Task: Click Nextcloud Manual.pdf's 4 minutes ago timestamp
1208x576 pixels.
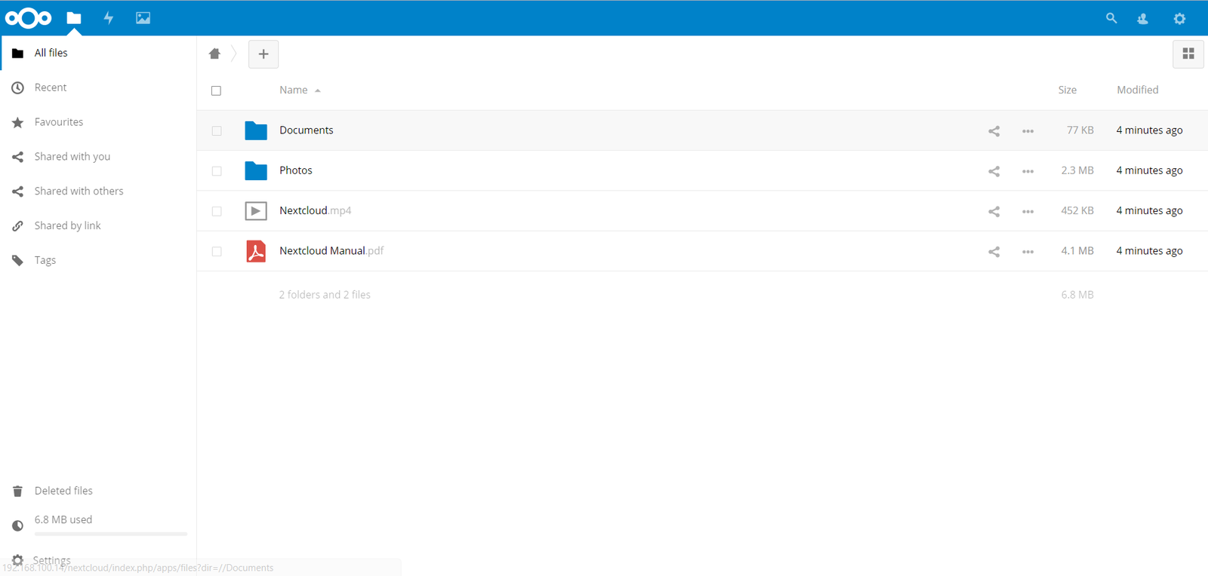Action: point(1149,250)
